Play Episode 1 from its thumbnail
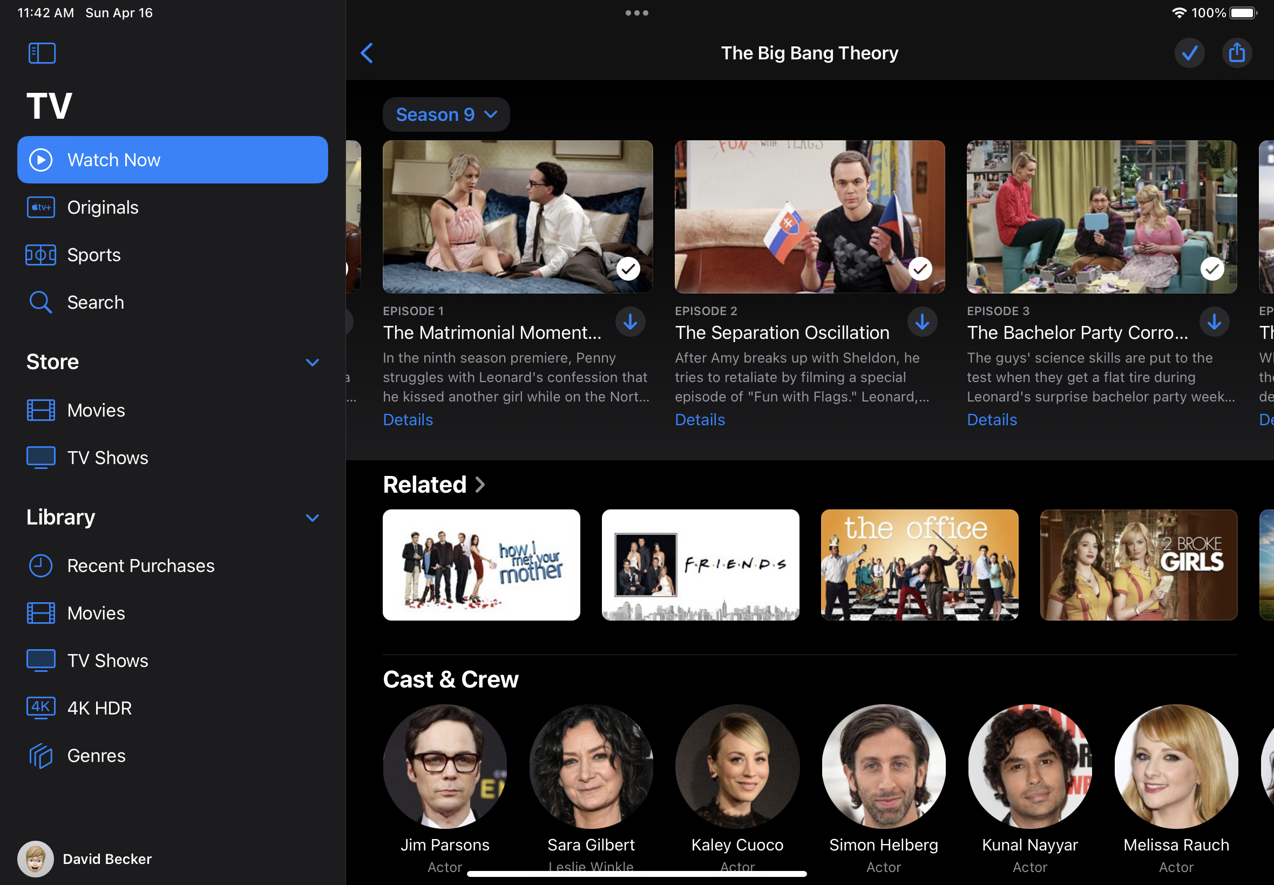The image size is (1274, 885). 518,217
